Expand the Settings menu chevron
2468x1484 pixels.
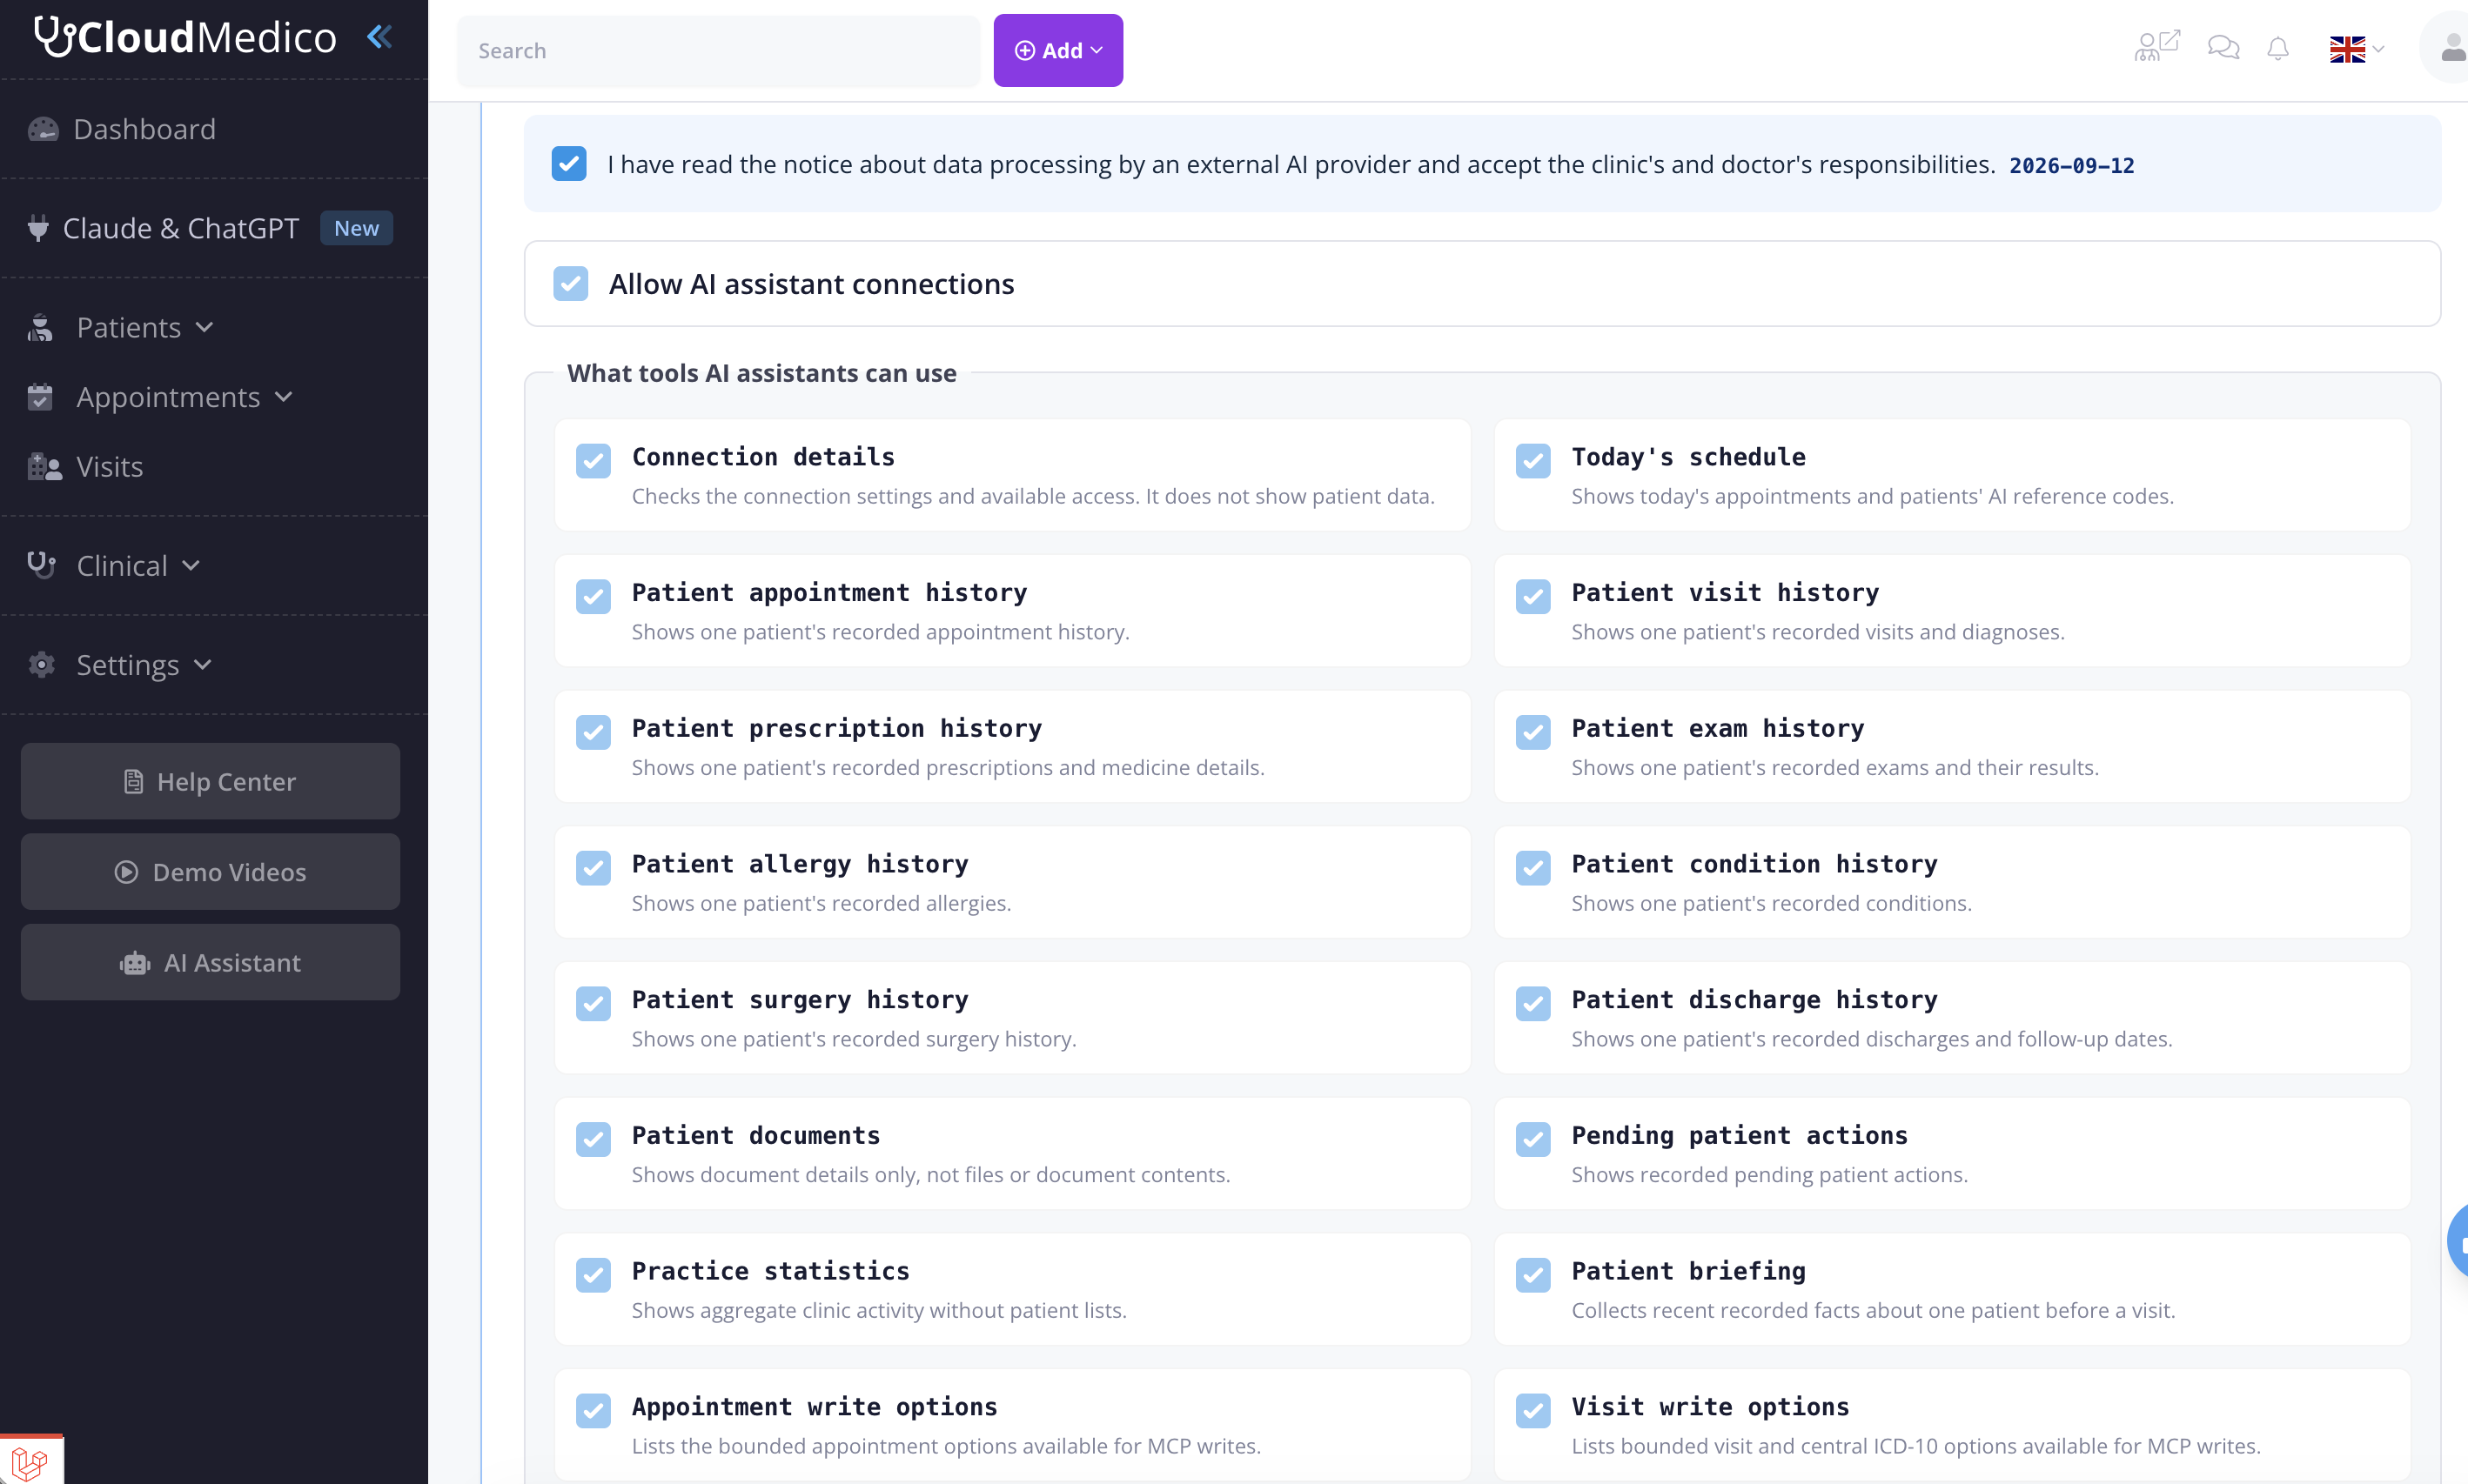coord(203,665)
